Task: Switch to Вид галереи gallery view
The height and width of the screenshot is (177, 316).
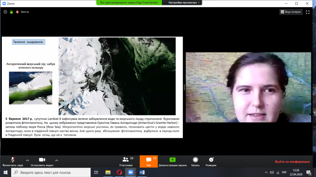Action: pyautogui.click(x=291, y=12)
